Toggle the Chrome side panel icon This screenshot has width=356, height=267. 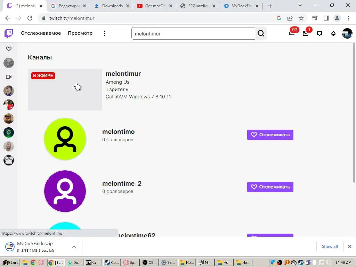click(326, 18)
